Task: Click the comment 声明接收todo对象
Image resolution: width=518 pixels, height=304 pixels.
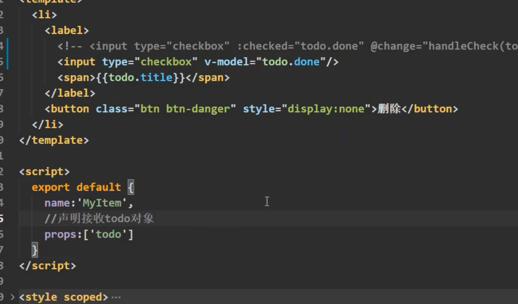Action: (x=99, y=218)
